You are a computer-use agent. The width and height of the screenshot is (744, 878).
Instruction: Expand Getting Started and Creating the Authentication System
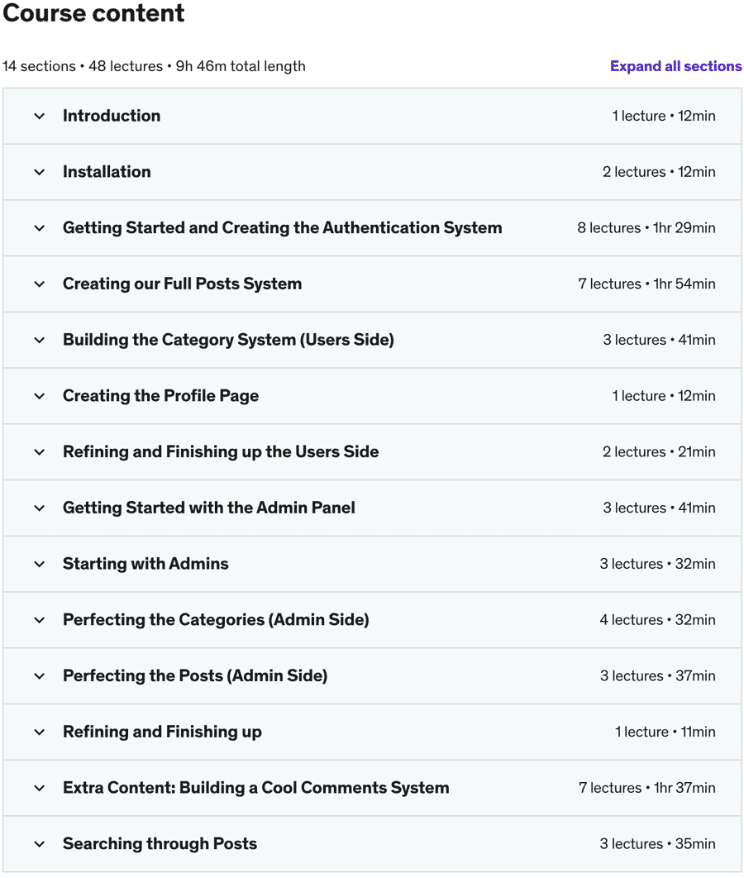(x=372, y=228)
